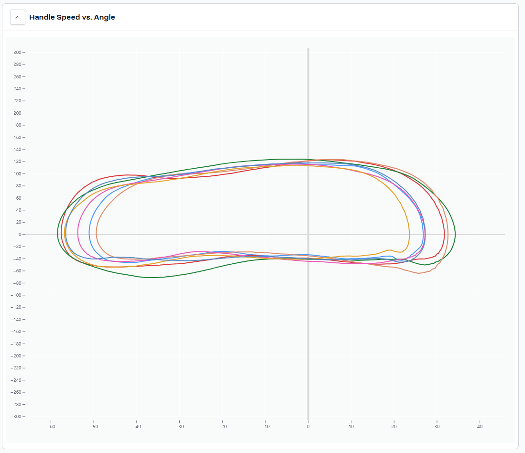Click the -50 x-axis tick label
This screenshot has width=525, height=453.
pos(94,427)
